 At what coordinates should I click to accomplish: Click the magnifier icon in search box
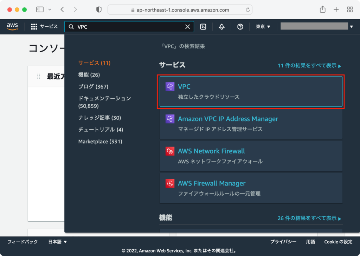pos(71,27)
